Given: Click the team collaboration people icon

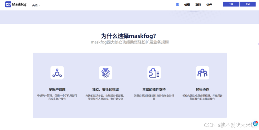Looking at the screenshot, I should (203, 73).
